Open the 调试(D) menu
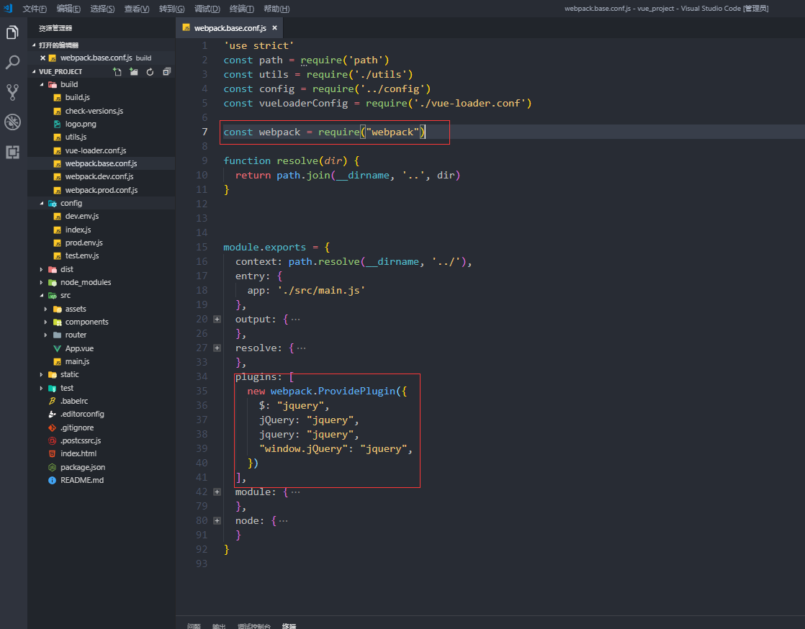 (x=207, y=9)
